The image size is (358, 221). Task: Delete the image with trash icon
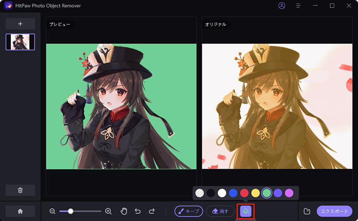[20, 190]
